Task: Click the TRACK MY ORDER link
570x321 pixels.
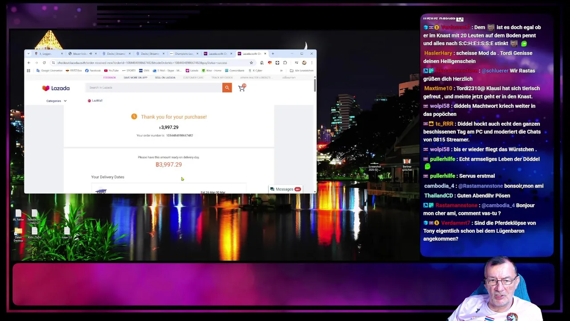Action: point(222,78)
